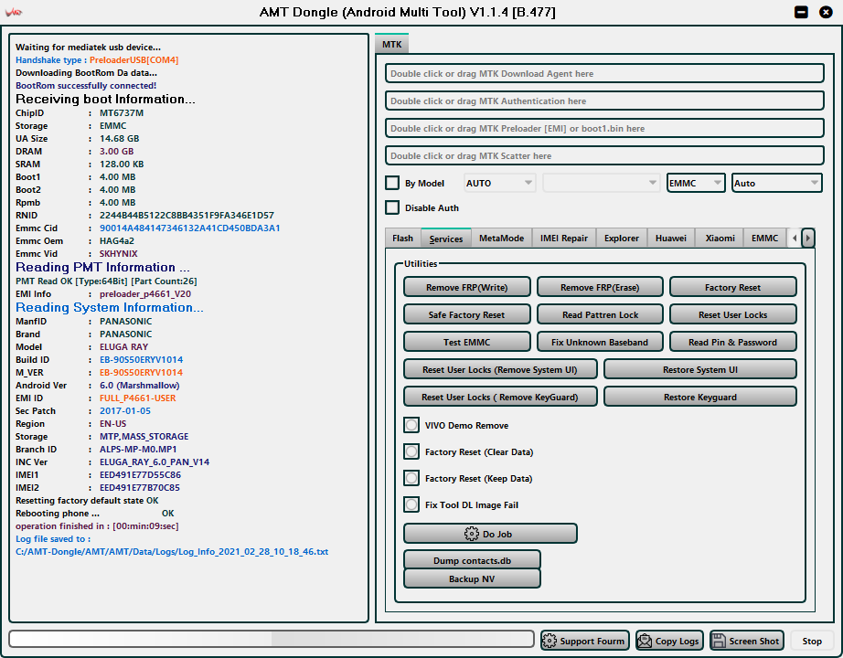Screen dimensions: 843x658
Task: Click Read Pin & Password button
Action: tap(732, 342)
